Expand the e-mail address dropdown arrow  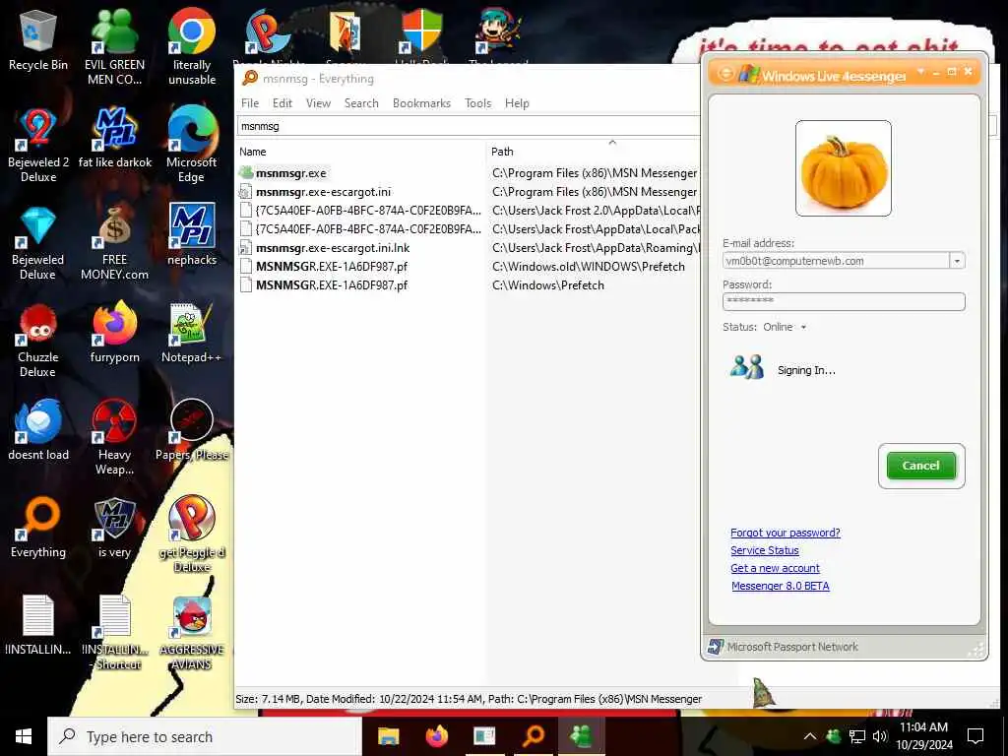click(957, 261)
